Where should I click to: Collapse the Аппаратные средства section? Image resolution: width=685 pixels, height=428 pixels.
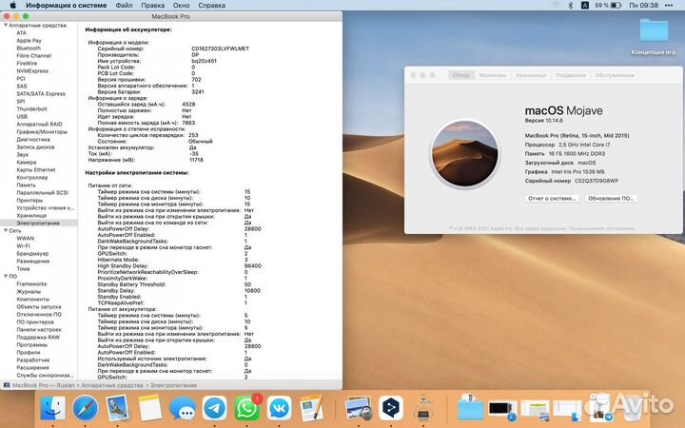[x=6, y=26]
